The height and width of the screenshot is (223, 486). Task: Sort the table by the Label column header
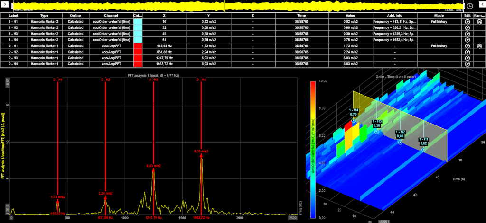[x=13, y=16]
